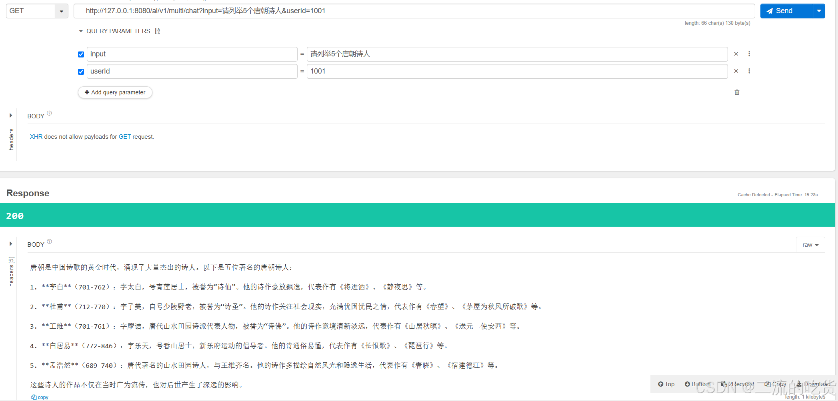Open the XHR link
Viewport: 838px width, 401px height.
click(x=36, y=137)
